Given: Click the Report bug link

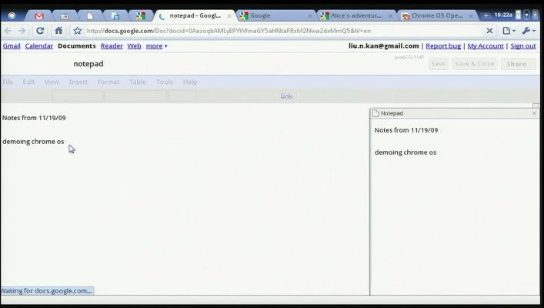Looking at the screenshot, I should 443,46.
